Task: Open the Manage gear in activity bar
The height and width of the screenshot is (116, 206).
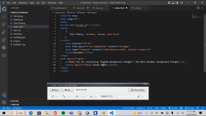Action: (4, 102)
